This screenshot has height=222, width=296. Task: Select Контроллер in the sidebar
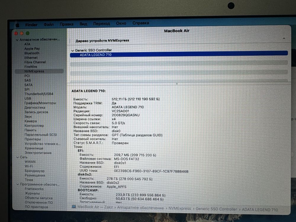click(x=34, y=126)
